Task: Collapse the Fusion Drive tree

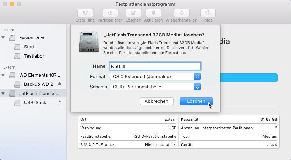Action: point(3,38)
